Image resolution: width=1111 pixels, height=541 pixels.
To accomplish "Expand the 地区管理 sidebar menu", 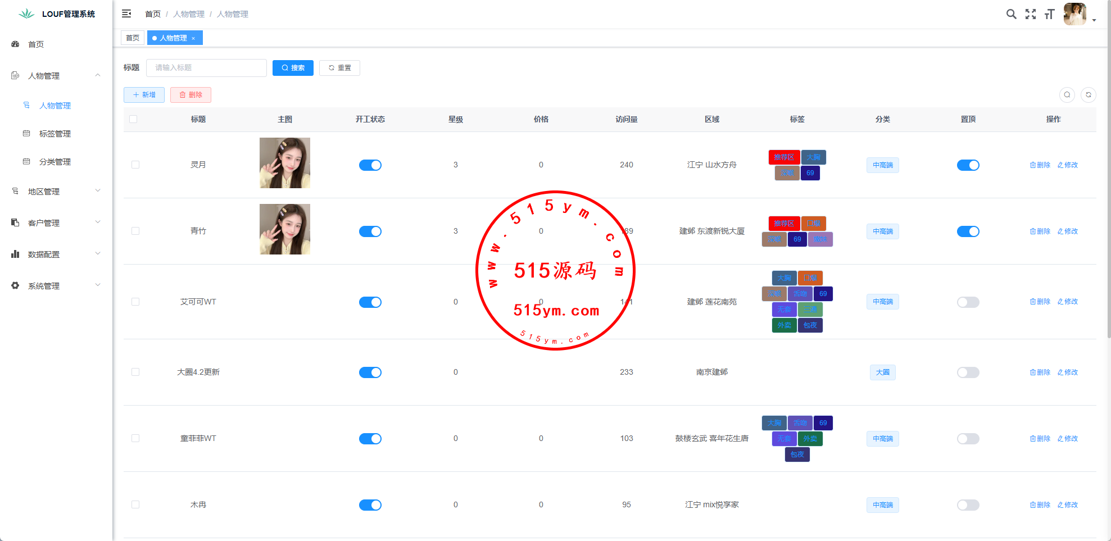I will coord(56,192).
